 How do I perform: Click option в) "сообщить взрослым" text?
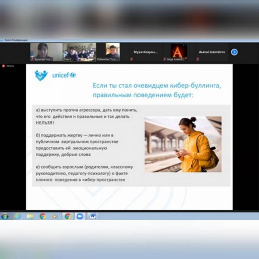click(x=84, y=173)
